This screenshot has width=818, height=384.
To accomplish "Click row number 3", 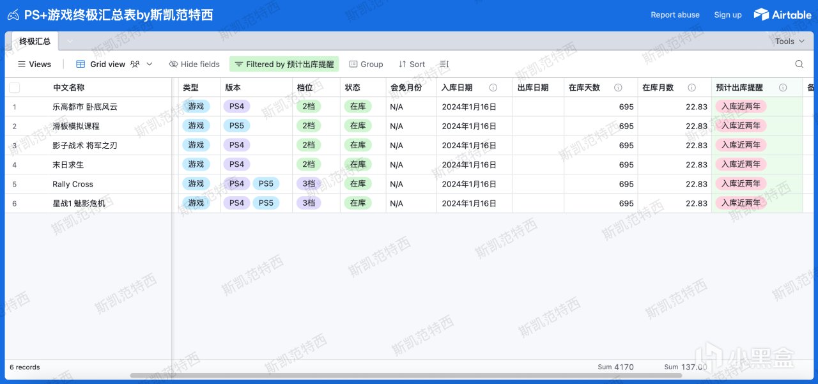I will point(15,145).
